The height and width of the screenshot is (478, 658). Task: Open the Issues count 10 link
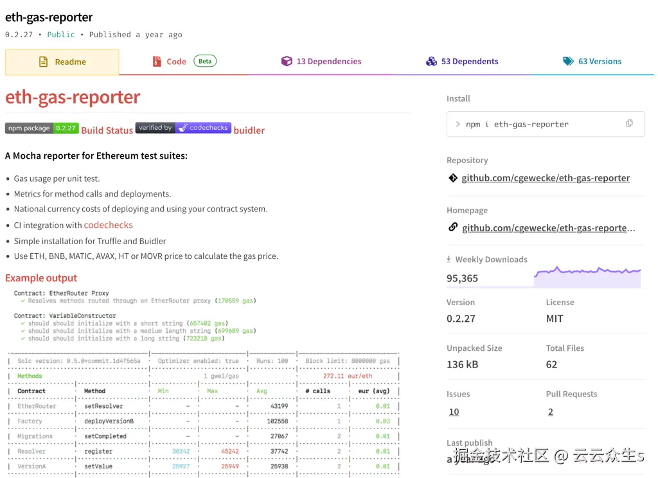tap(454, 412)
